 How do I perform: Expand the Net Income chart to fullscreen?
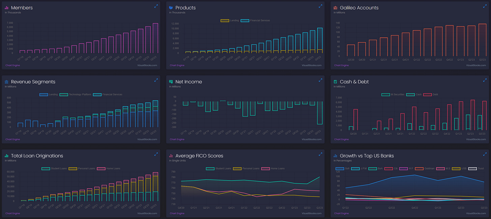(x=321, y=80)
